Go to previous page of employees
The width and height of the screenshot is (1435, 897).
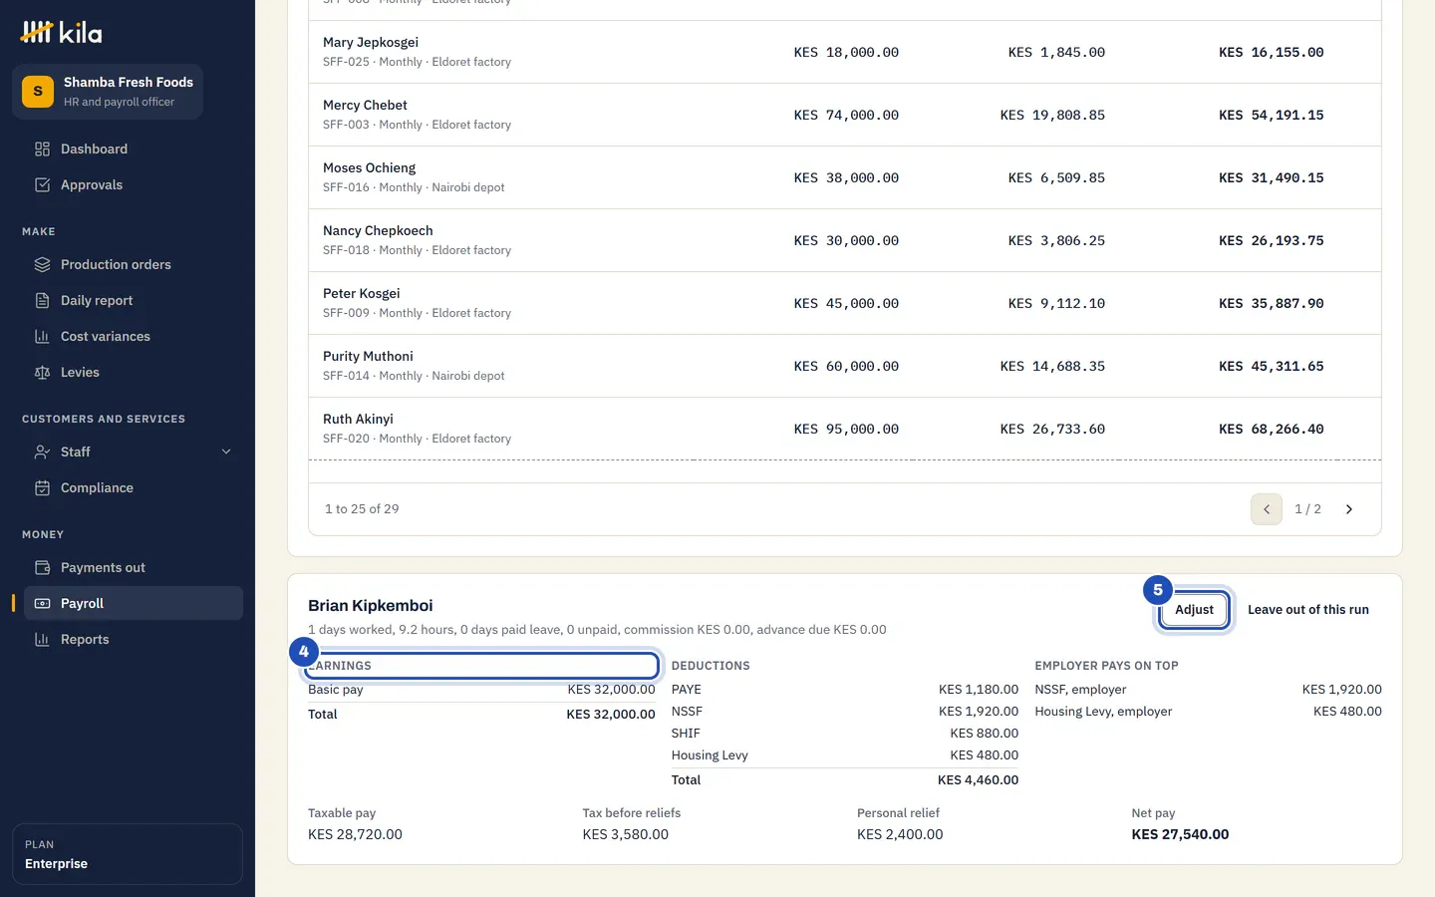[x=1267, y=509]
